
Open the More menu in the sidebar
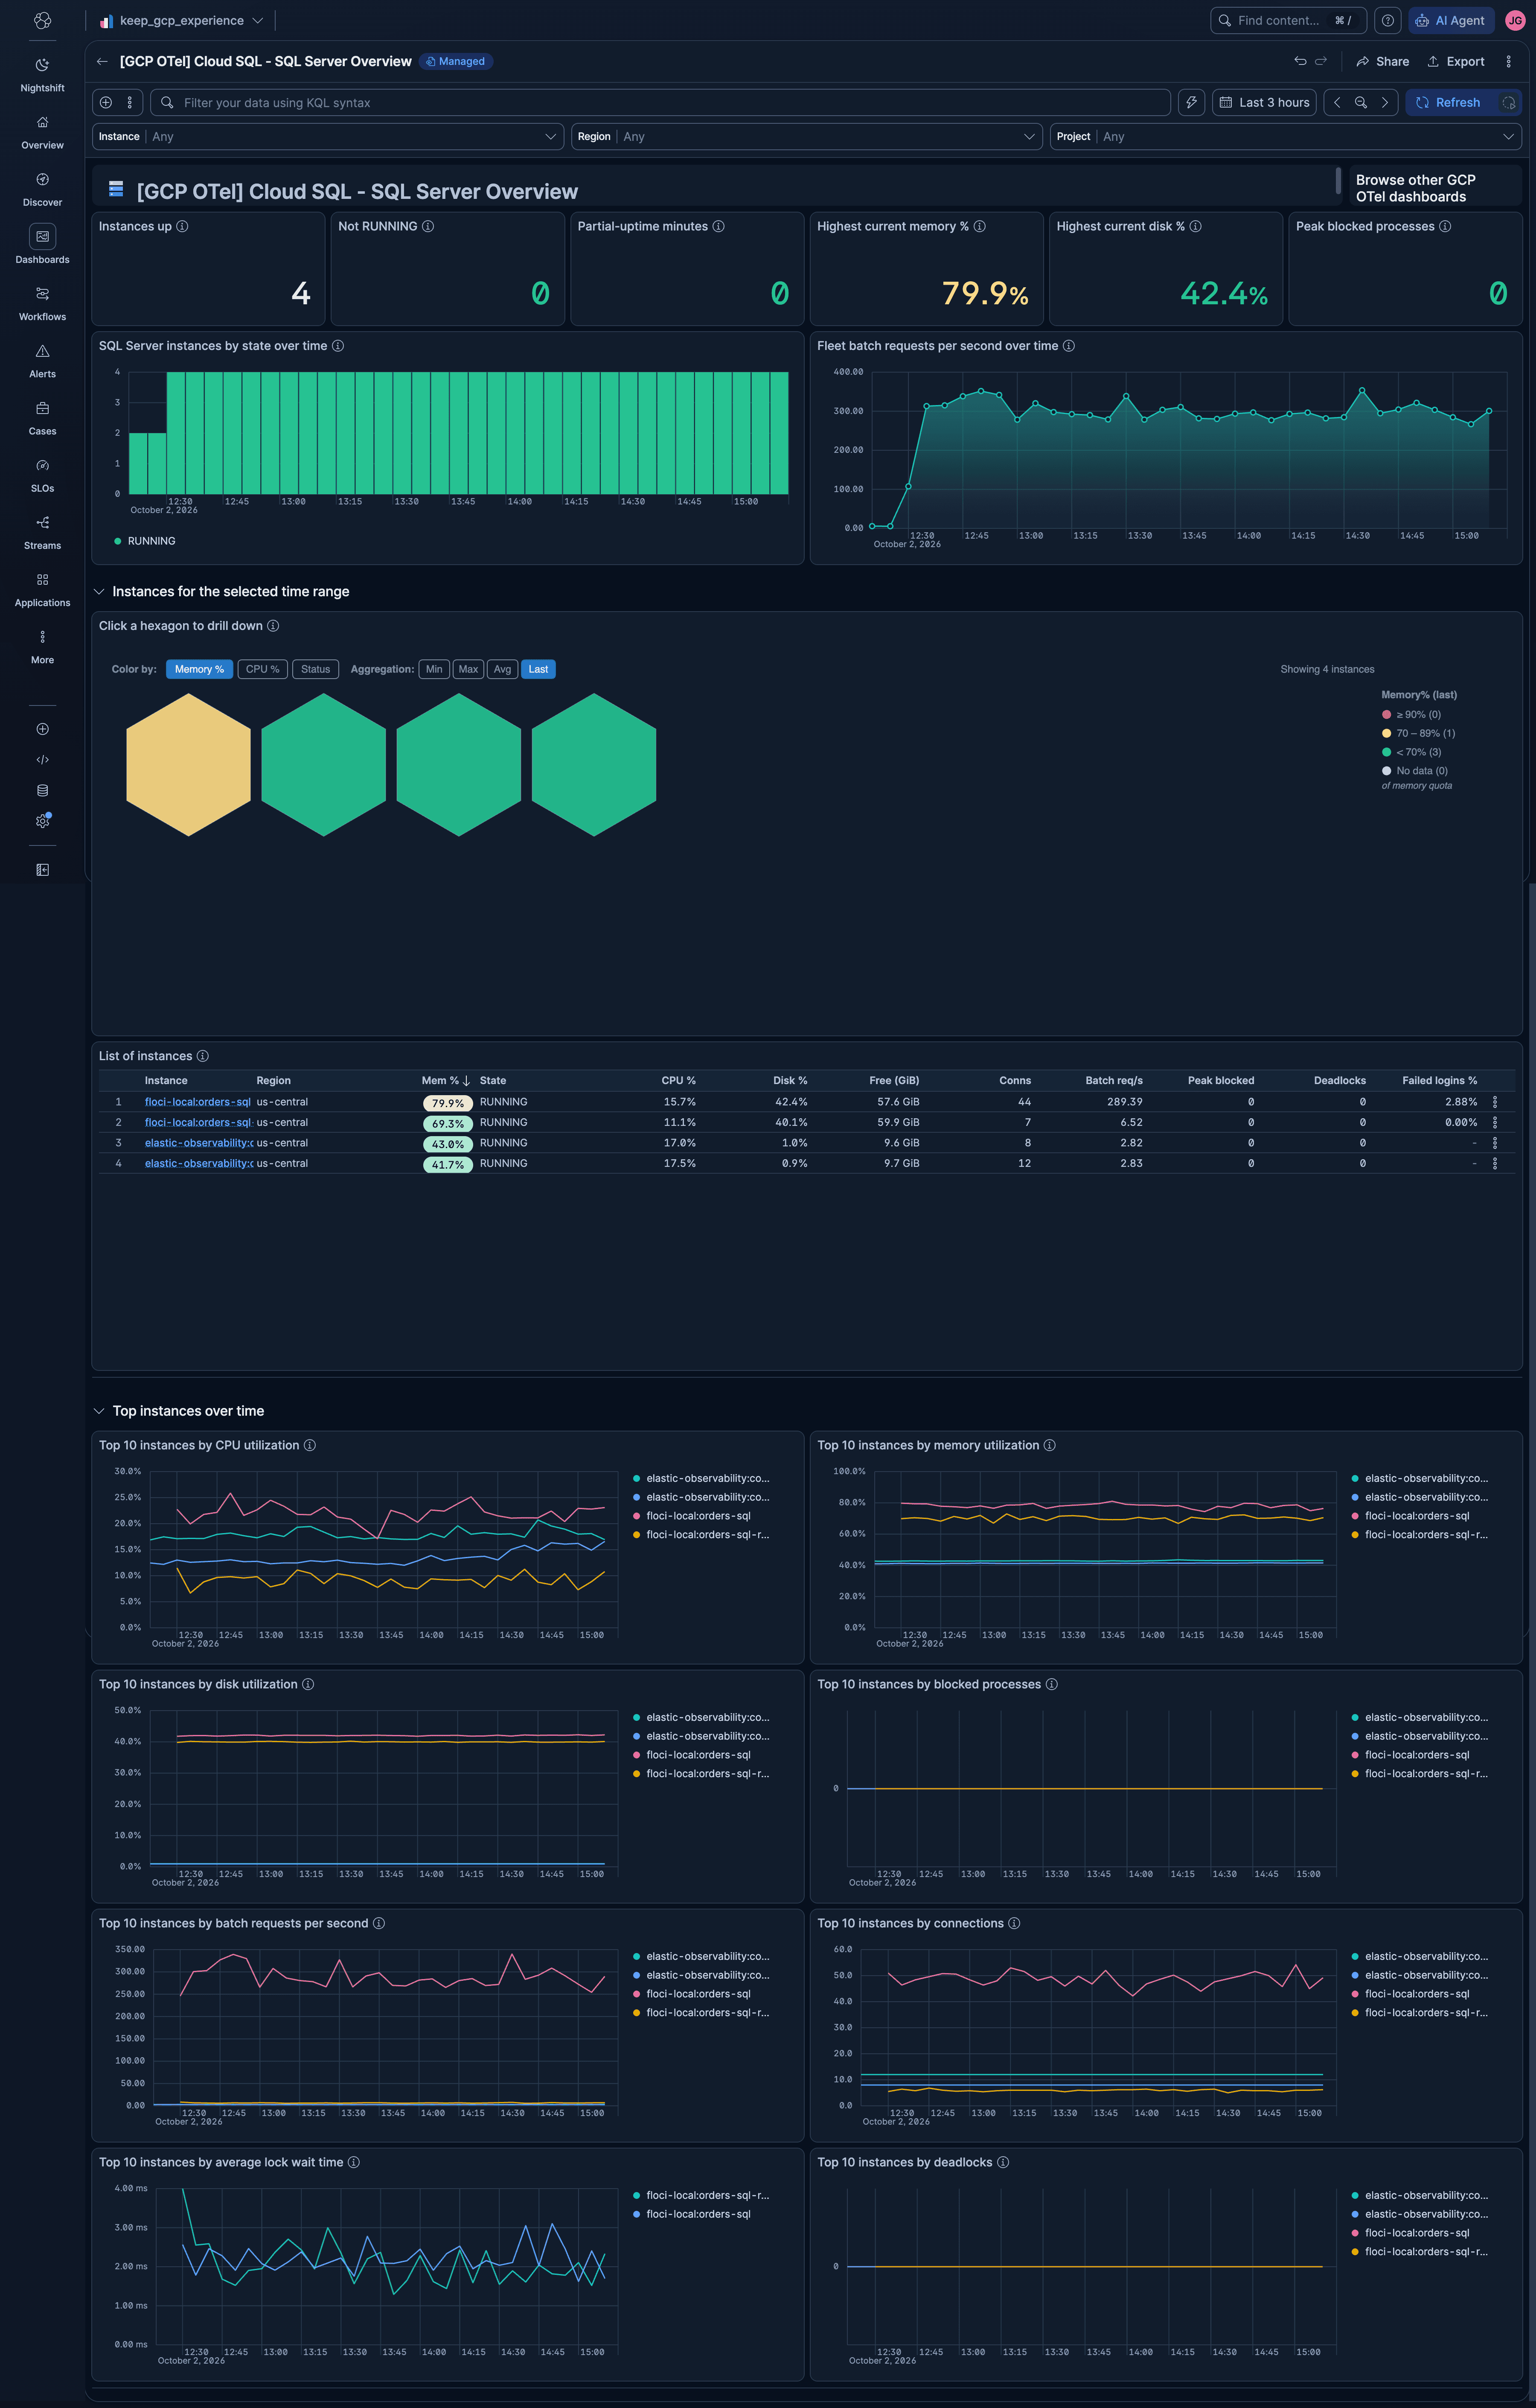click(x=42, y=646)
